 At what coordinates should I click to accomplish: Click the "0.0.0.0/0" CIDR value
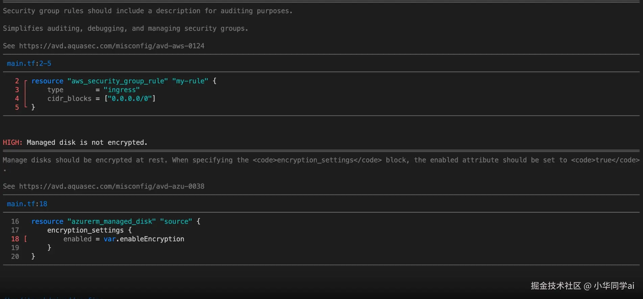pyautogui.click(x=130, y=99)
